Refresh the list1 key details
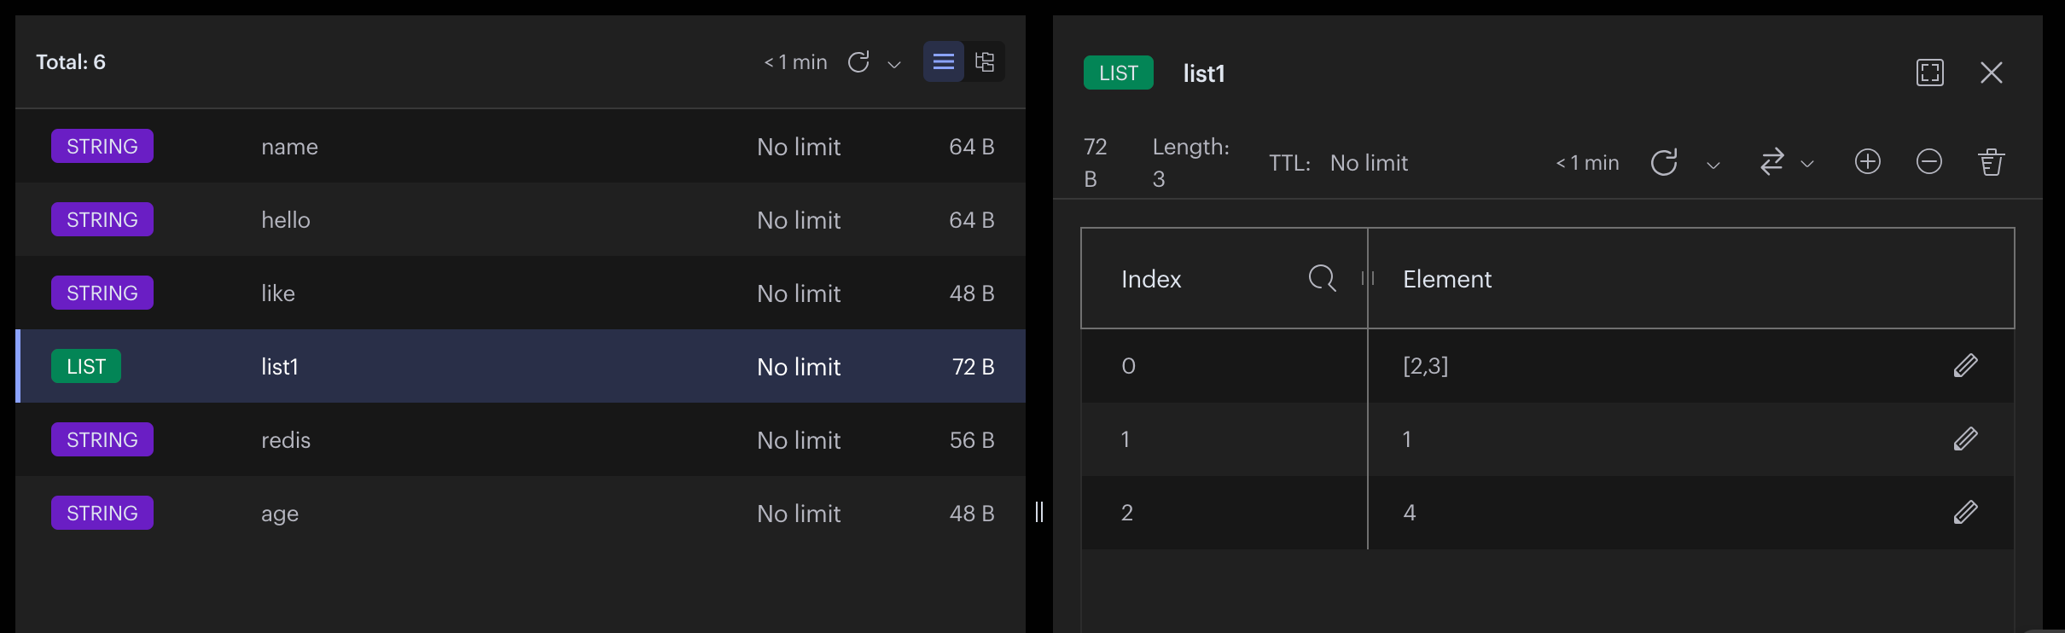Image resolution: width=2065 pixels, height=633 pixels. point(1664,162)
